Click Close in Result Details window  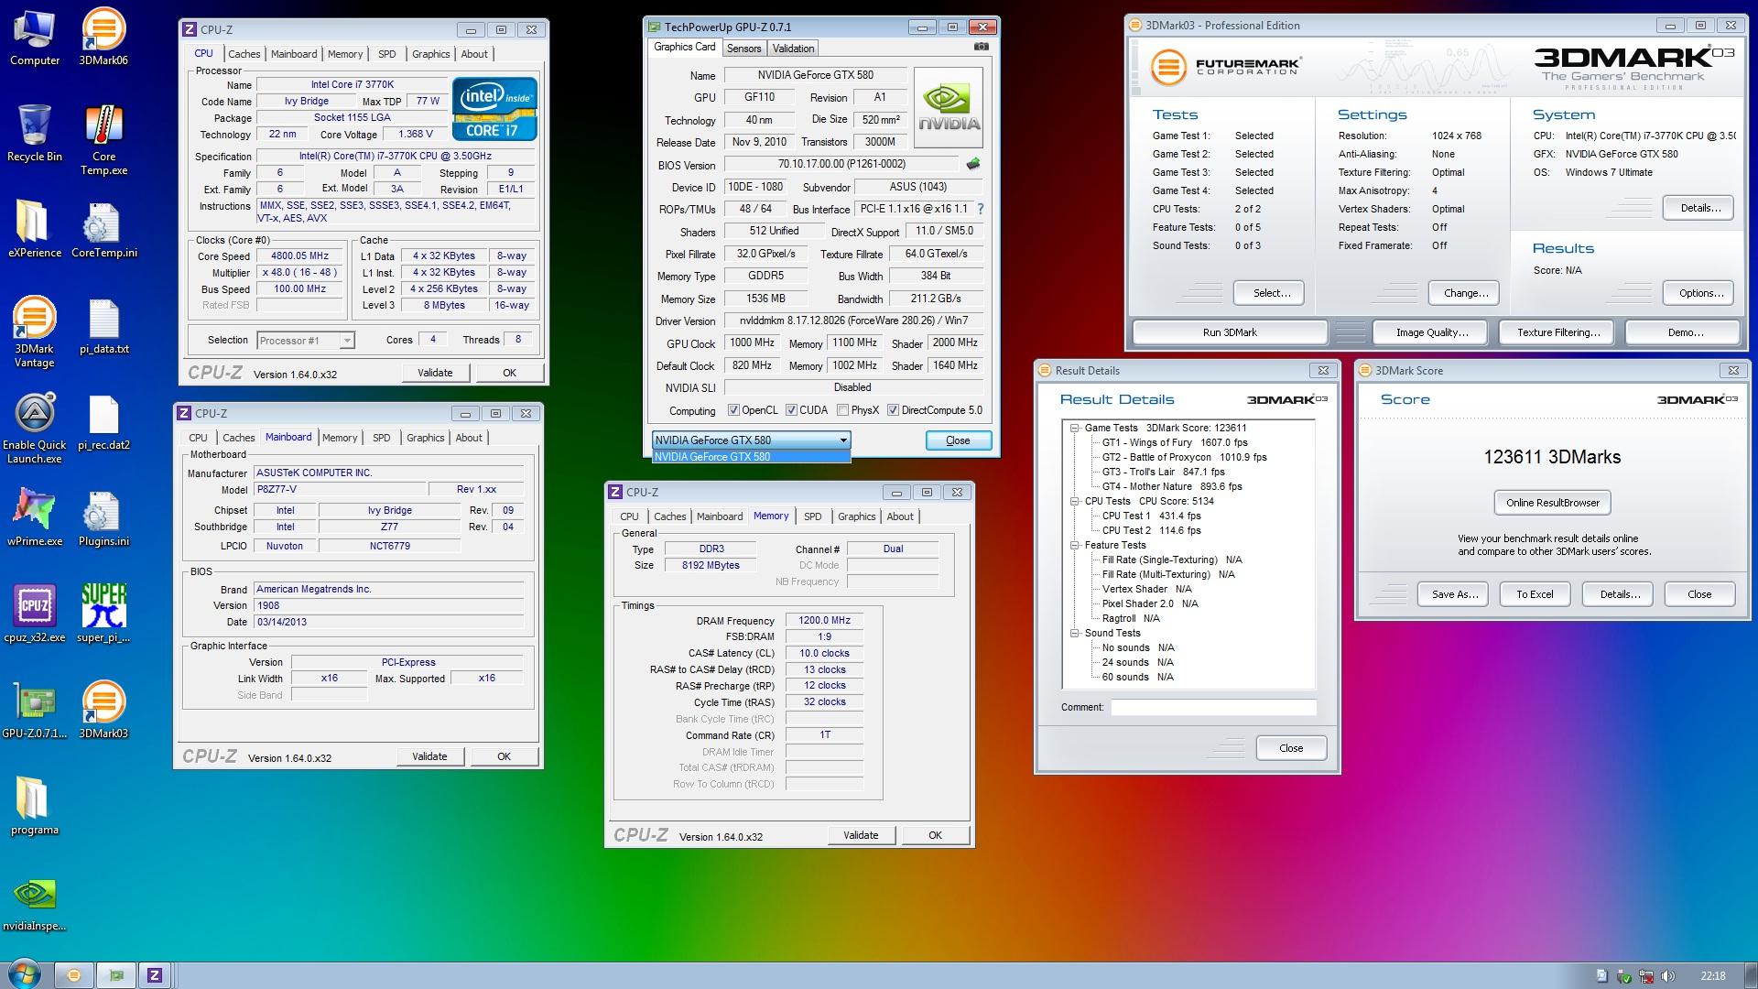pos(1290,748)
